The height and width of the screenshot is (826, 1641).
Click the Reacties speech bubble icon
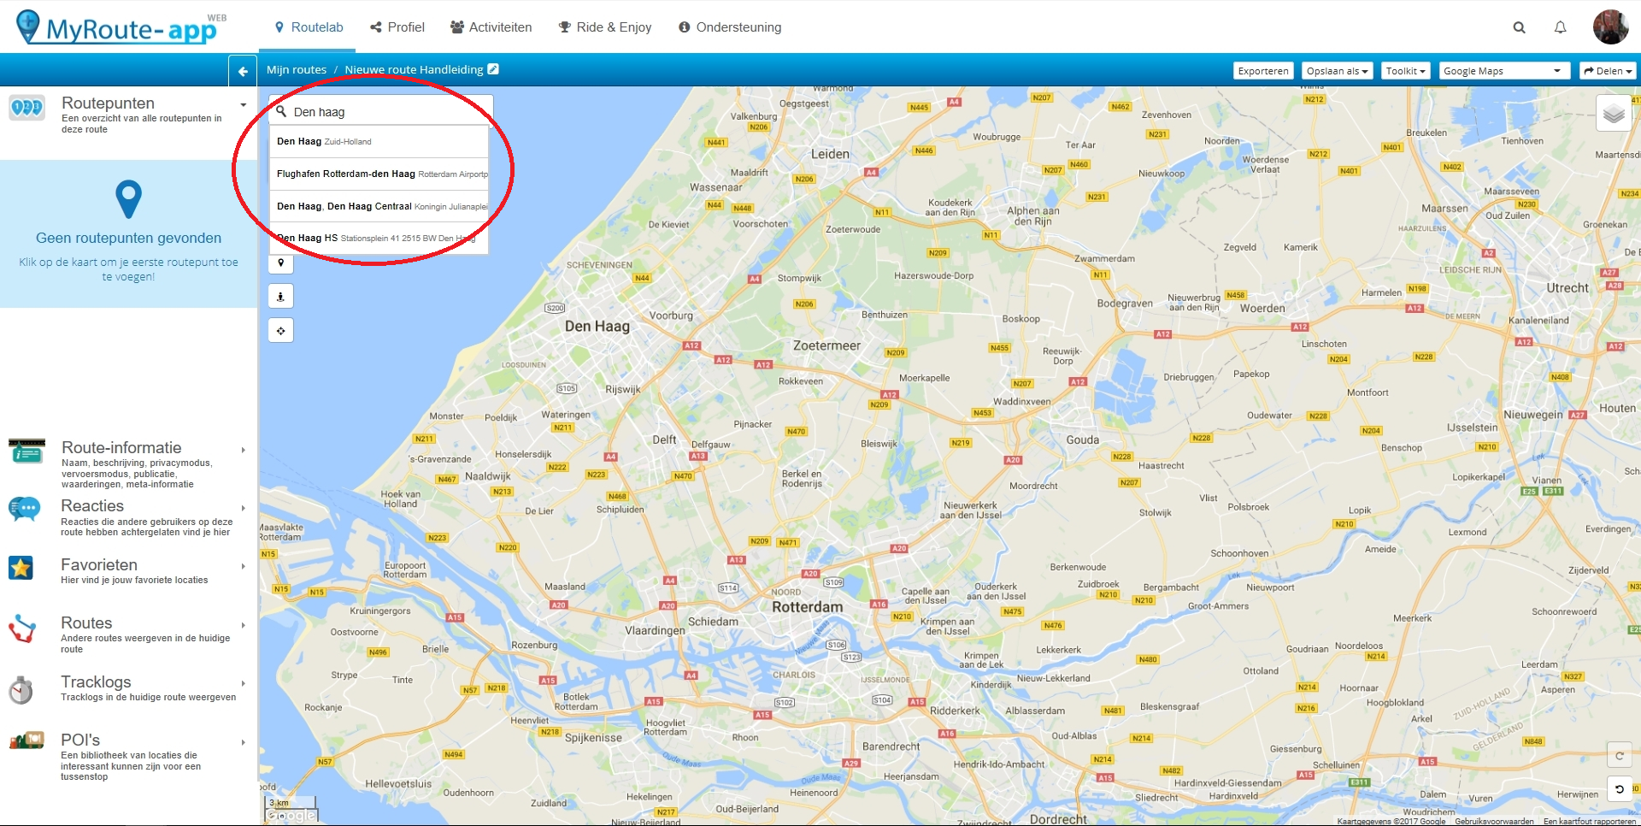pos(24,510)
